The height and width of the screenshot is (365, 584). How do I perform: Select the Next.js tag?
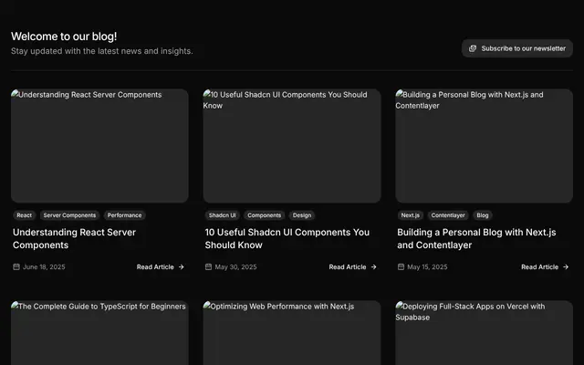point(410,215)
